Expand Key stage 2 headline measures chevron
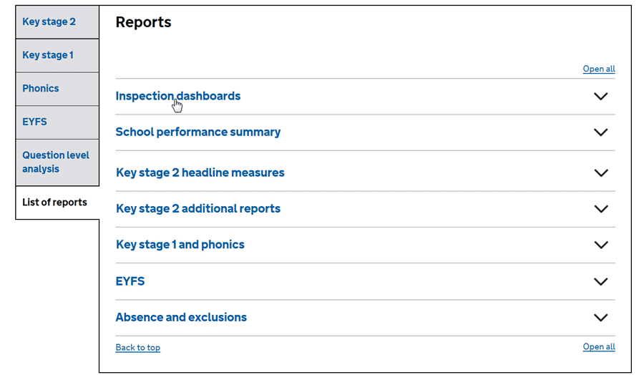The width and height of the screenshot is (644, 375). click(x=601, y=173)
